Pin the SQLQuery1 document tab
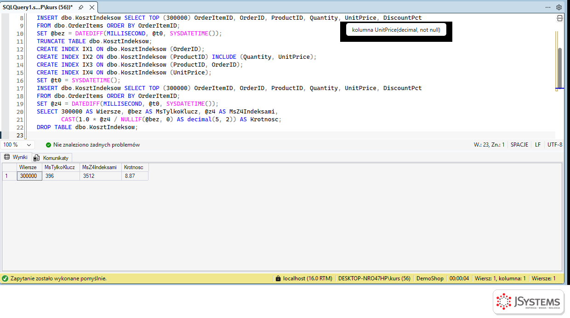570x318 pixels. [x=81, y=7]
